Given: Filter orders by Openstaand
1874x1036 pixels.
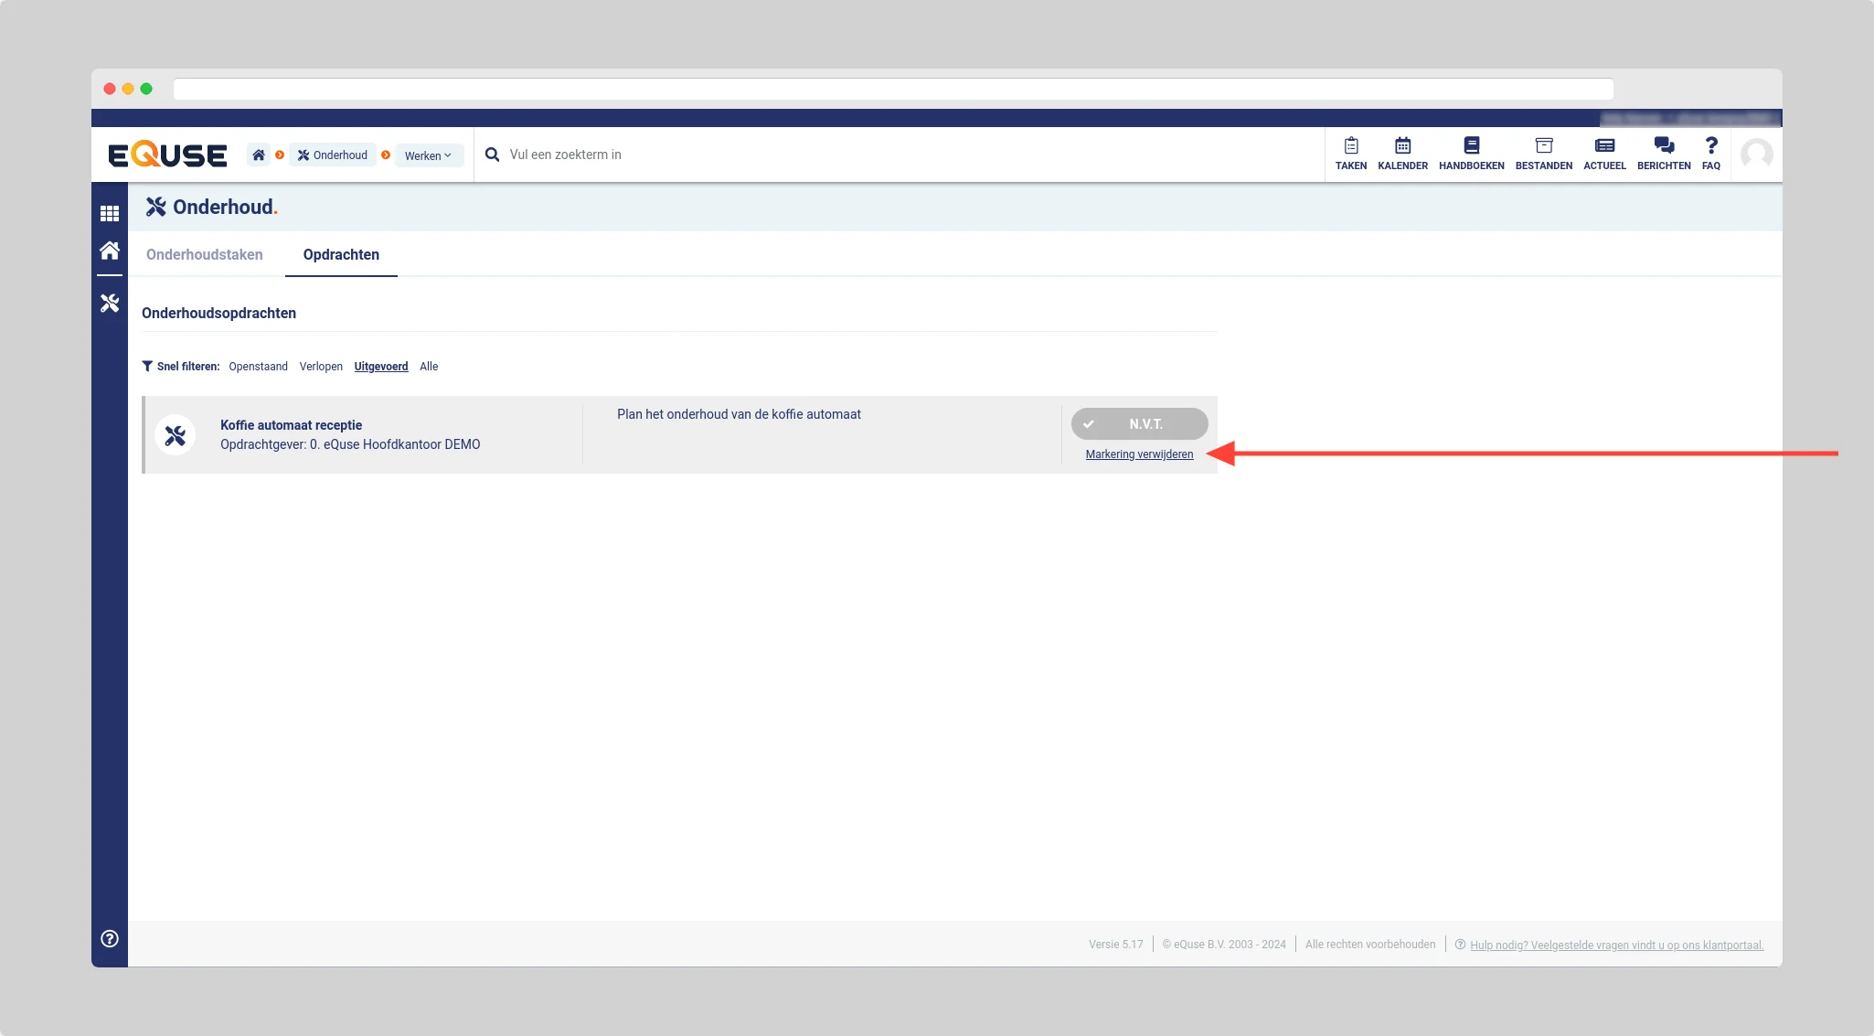Looking at the screenshot, I should (x=258, y=367).
